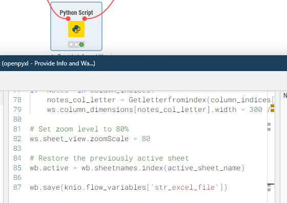
Task: Click line number 85 in the gutter
Action: click(17, 168)
